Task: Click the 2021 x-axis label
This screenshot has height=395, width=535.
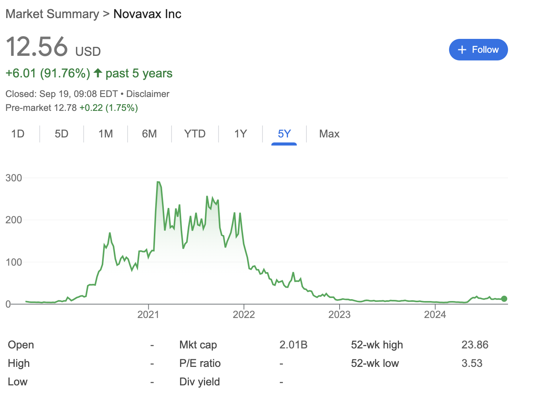Action: (x=148, y=315)
